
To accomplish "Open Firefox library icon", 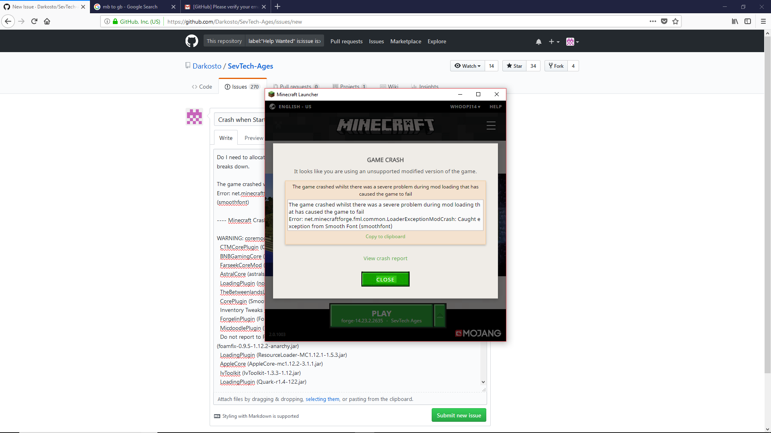I will [x=735, y=21].
